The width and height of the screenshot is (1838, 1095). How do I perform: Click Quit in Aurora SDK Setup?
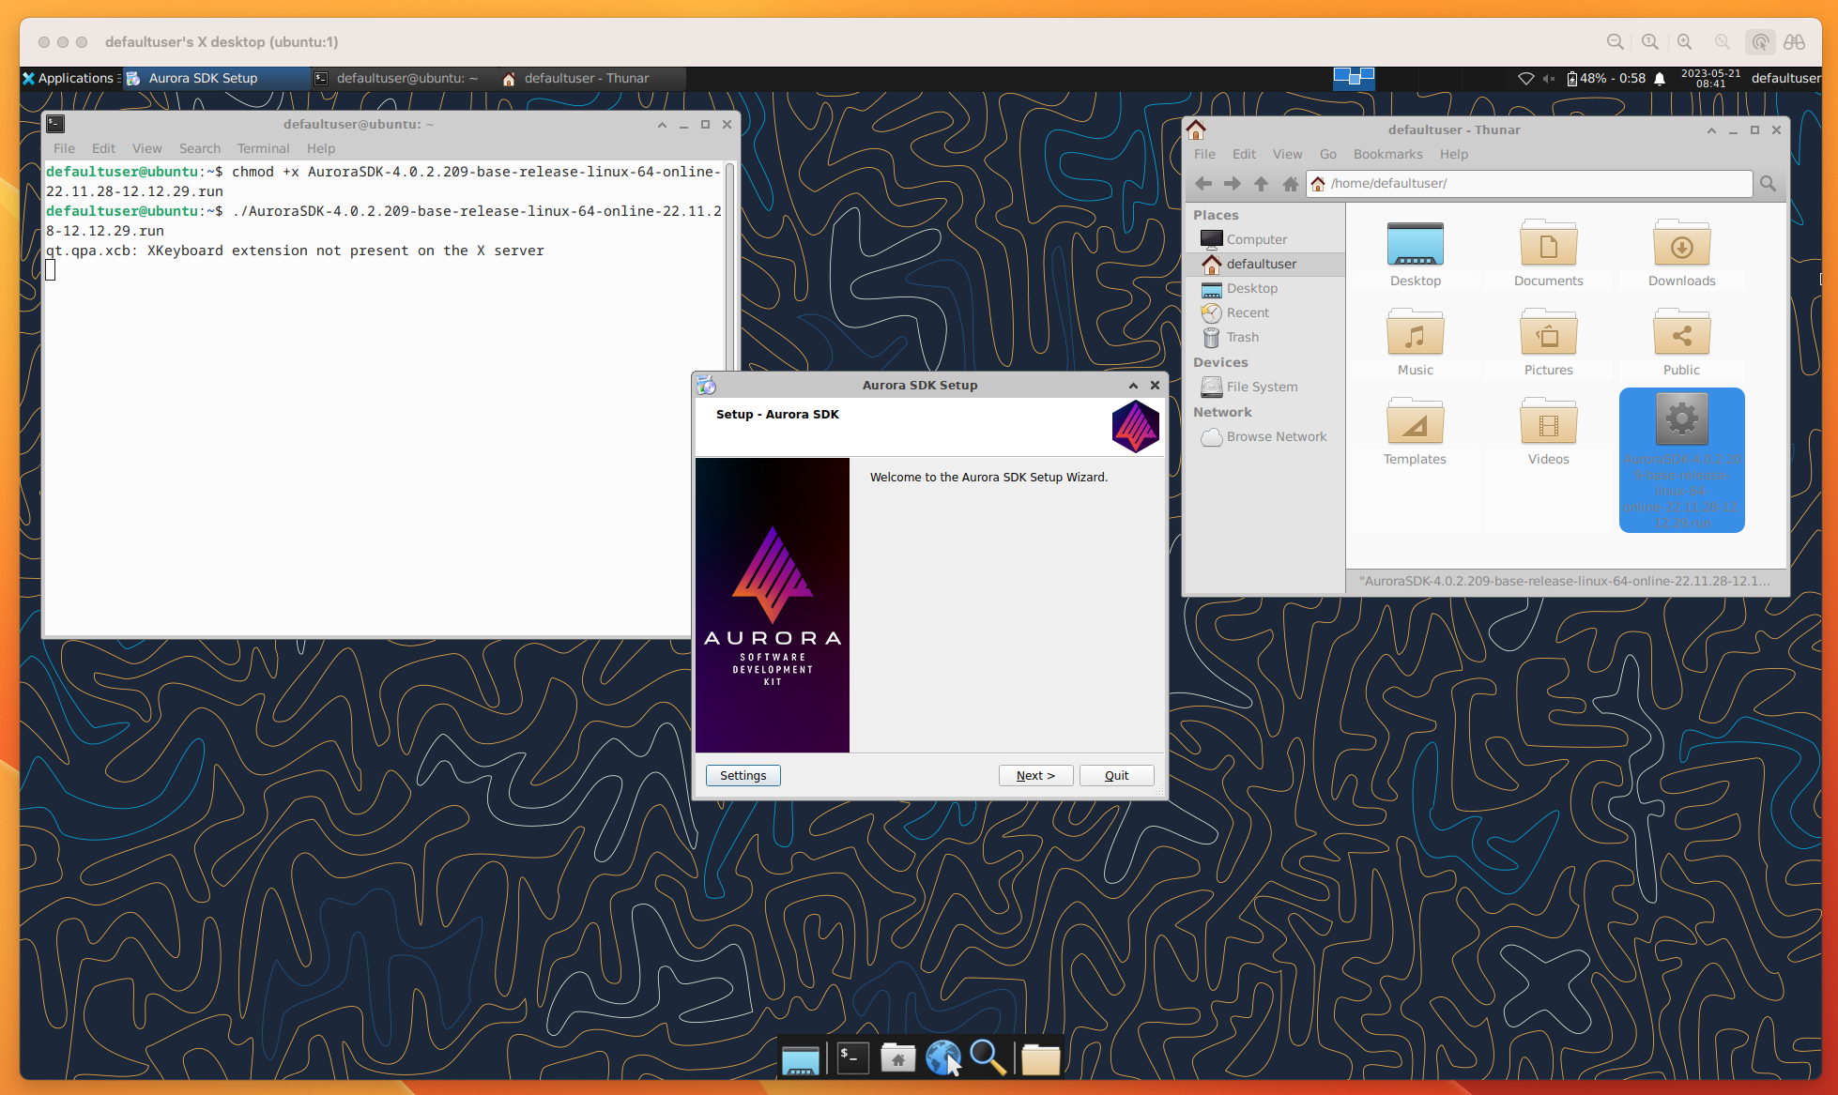click(1116, 775)
